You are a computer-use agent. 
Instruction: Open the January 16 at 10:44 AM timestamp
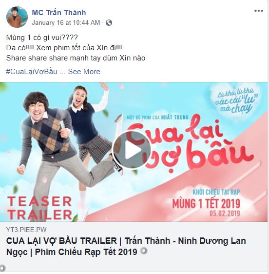point(66,23)
